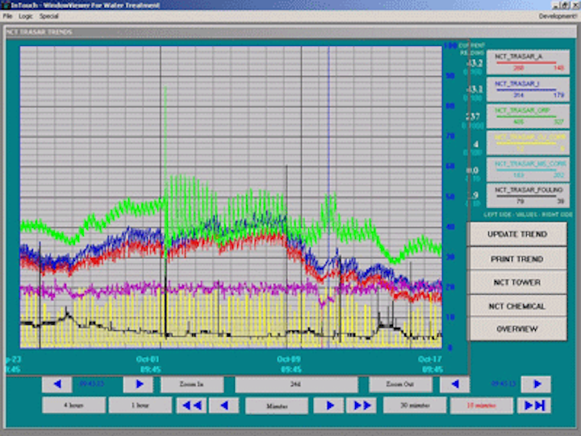Open the Logic menu
This screenshot has height=436, width=581.
[x=26, y=16]
